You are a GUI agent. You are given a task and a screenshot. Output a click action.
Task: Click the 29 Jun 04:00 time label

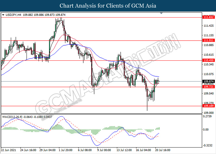click(48, 150)
